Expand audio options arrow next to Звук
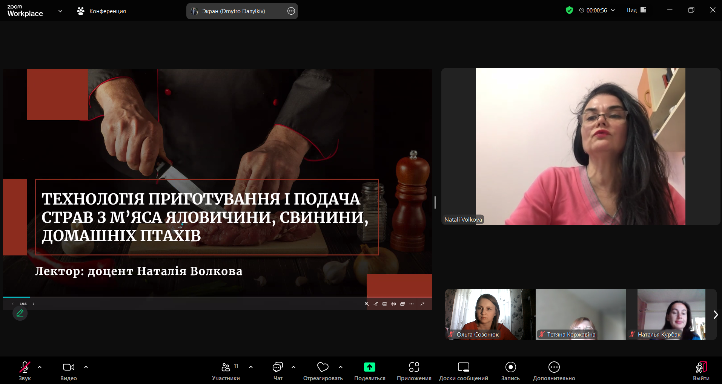 40,367
